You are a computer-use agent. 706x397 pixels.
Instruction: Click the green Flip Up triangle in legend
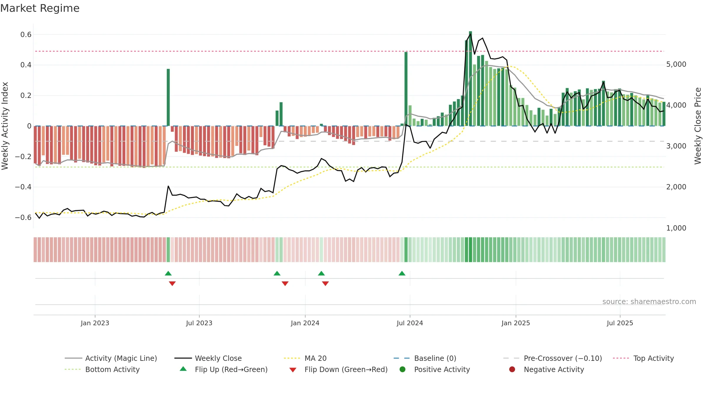coord(183,369)
